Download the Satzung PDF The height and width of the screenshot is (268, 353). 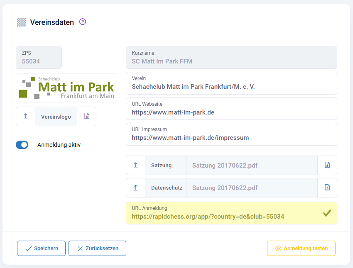(327, 166)
